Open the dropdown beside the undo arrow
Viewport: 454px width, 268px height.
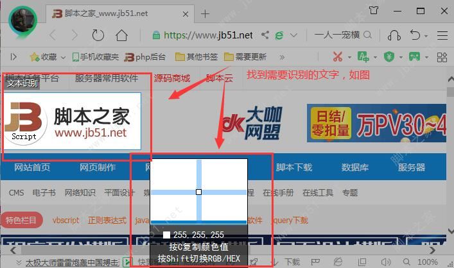426,36
